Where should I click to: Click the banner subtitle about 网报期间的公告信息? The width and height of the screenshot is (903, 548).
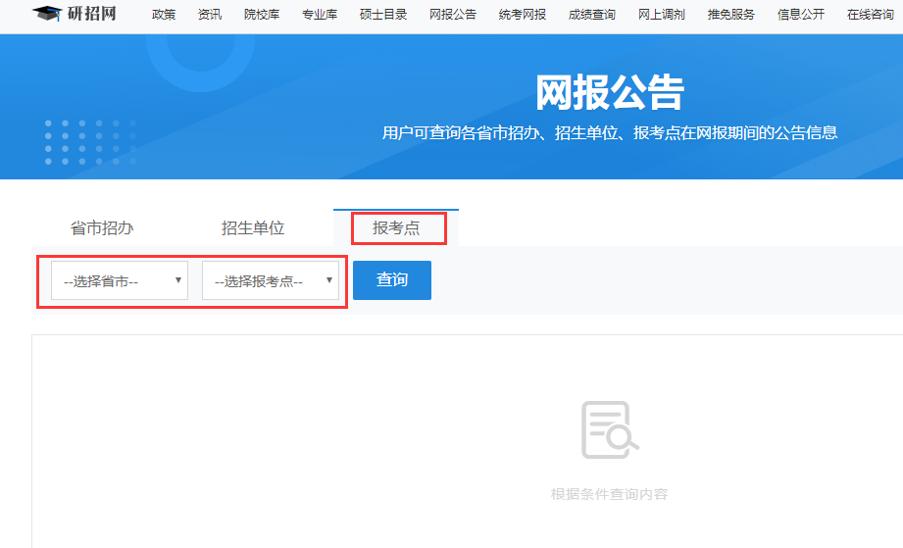610,133
